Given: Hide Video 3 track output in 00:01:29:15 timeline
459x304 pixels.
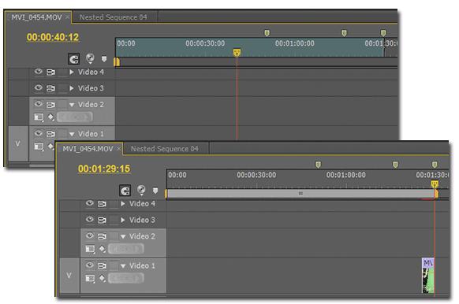Looking at the screenshot, I should click(x=90, y=220).
